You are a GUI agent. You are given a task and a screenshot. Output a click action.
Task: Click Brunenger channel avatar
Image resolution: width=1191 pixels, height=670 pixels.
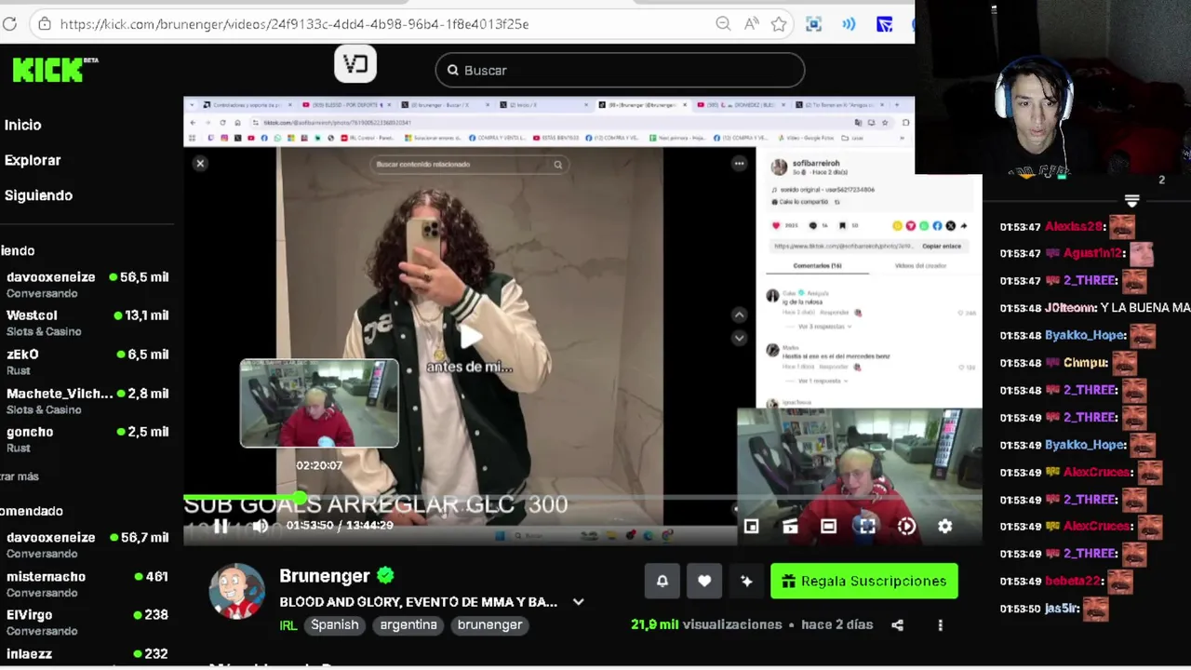pyautogui.click(x=236, y=591)
